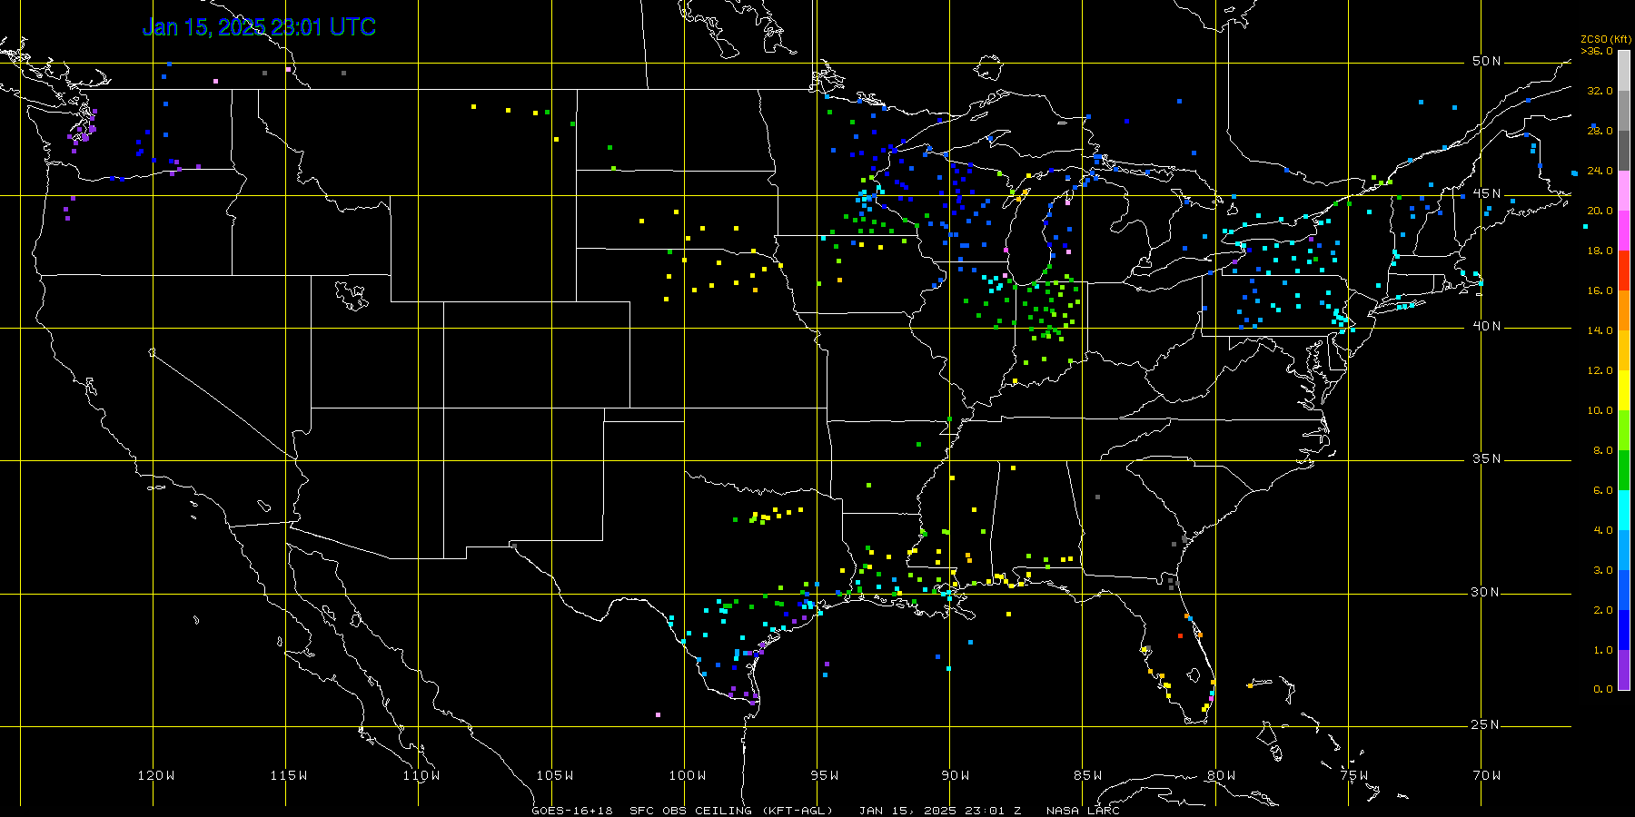Click the '35N' latitude label
This screenshot has width=1635, height=817.
click(1487, 458)
